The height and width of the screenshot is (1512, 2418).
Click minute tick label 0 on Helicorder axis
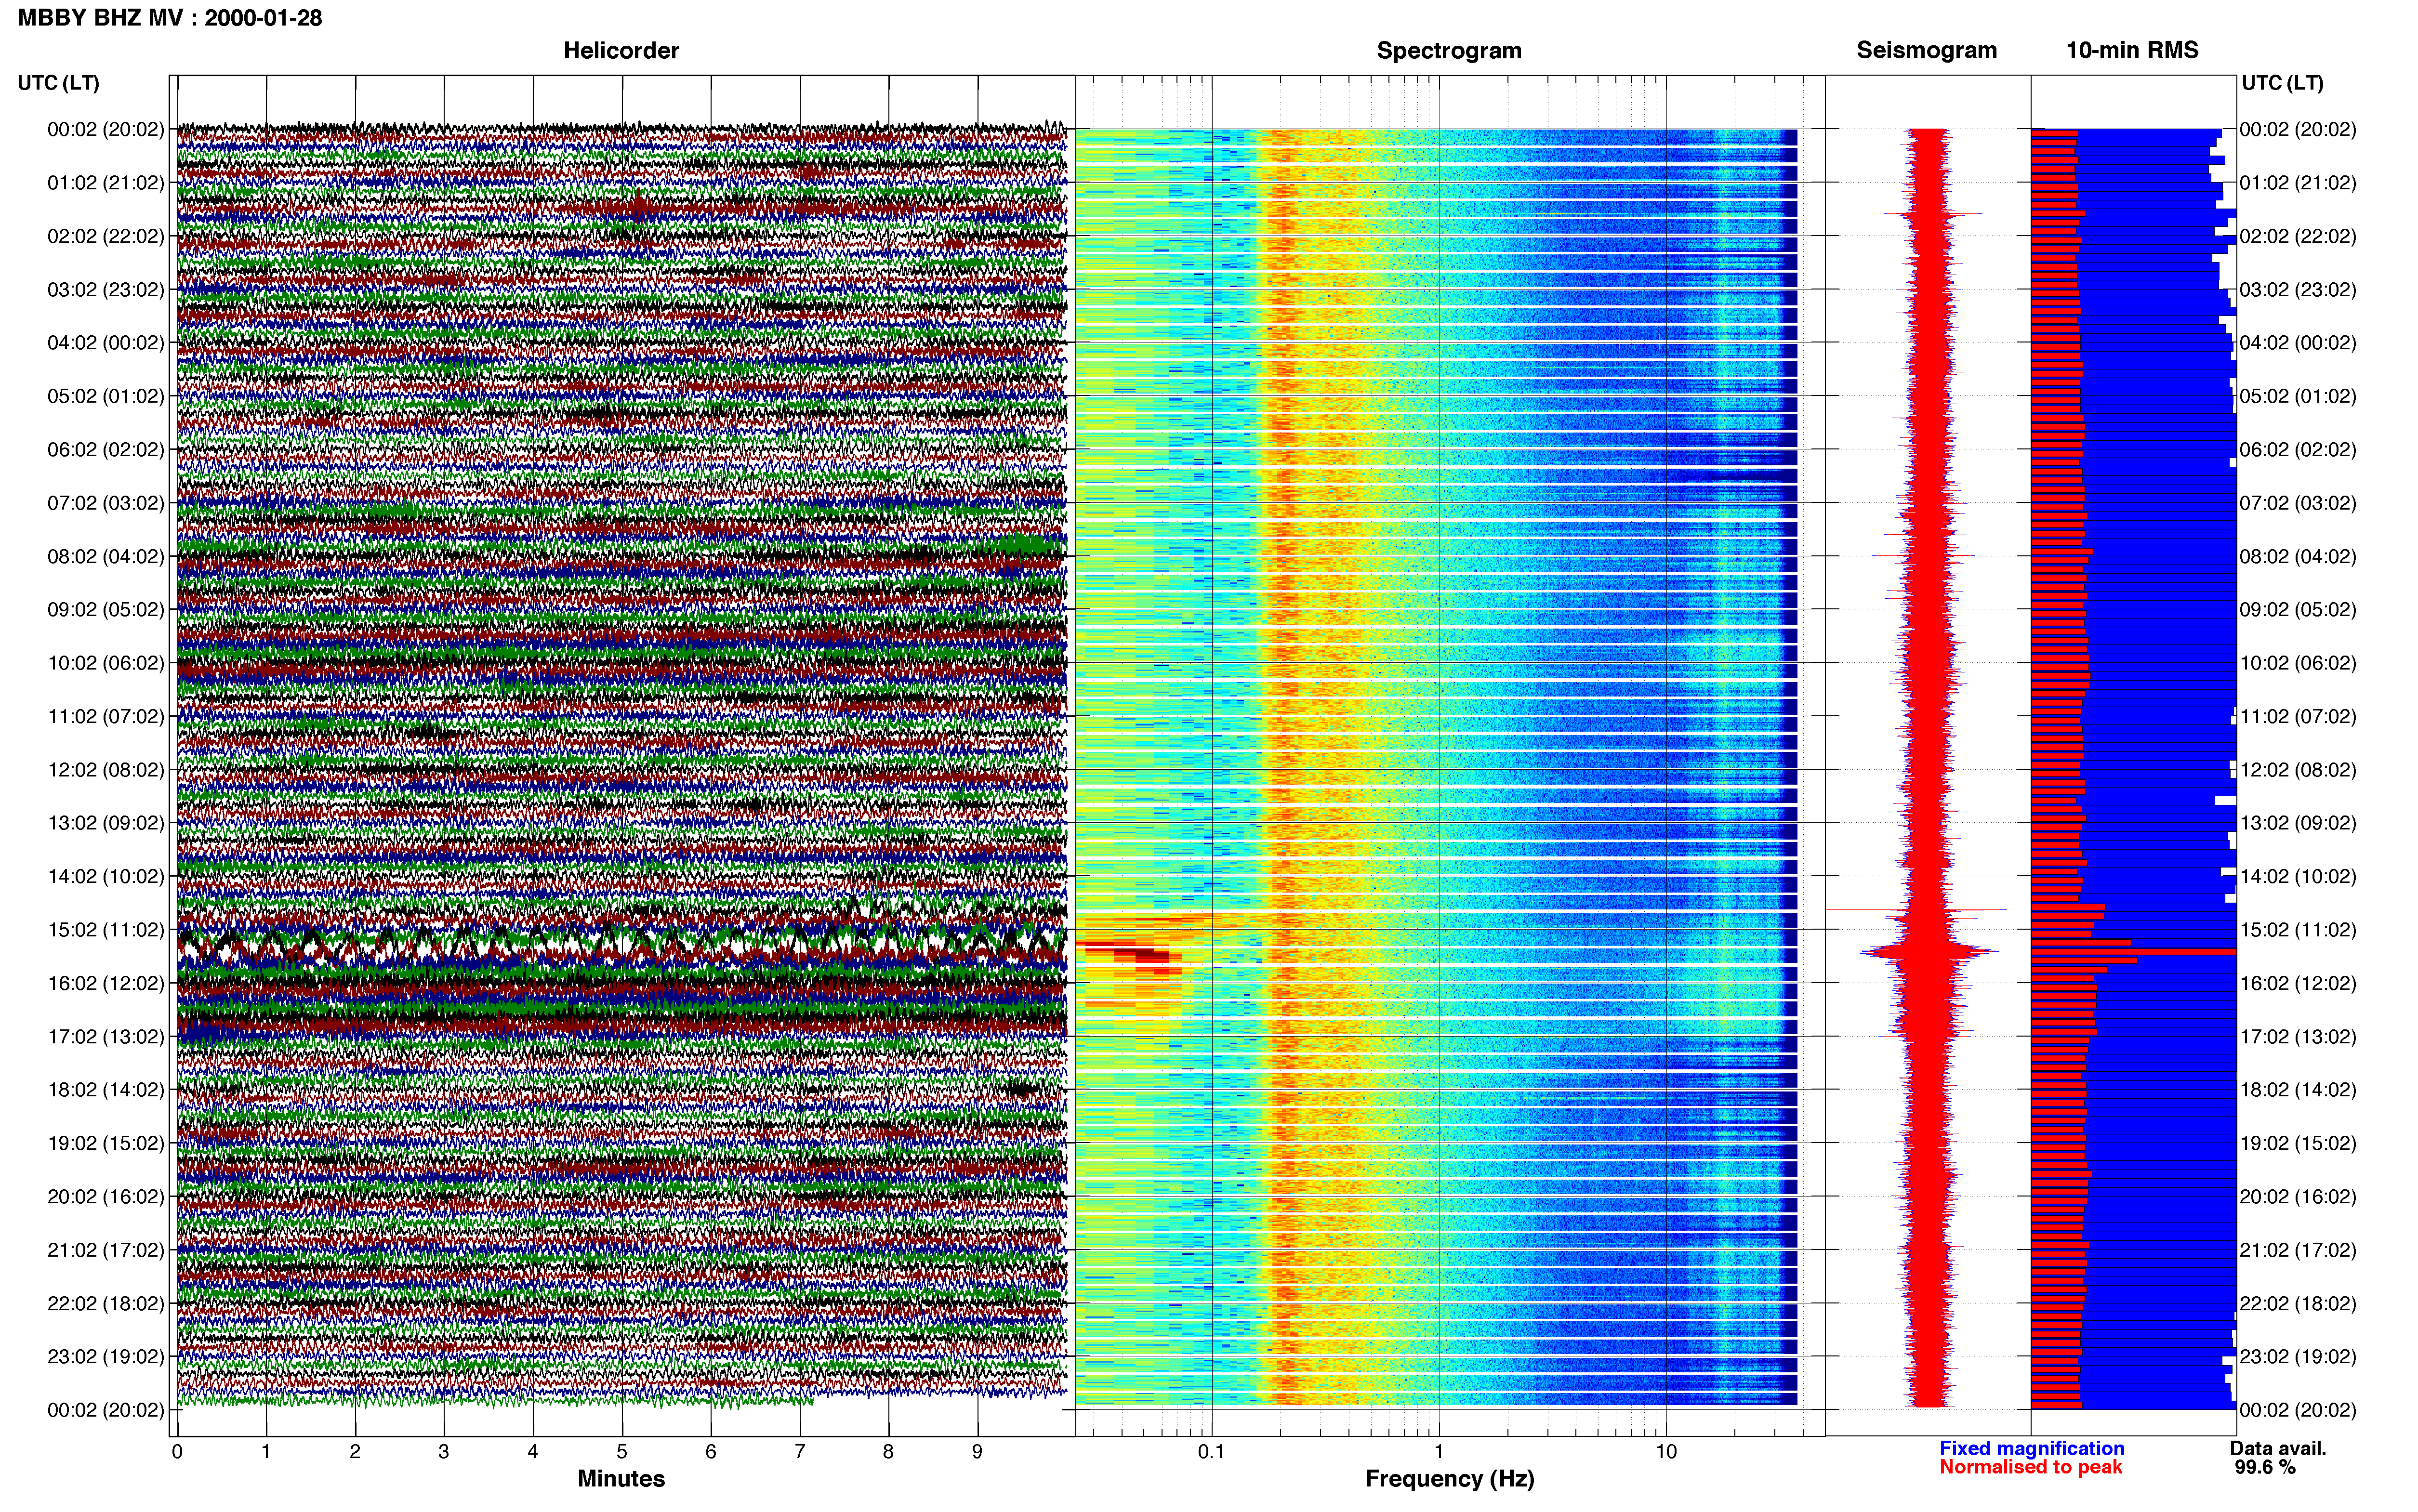tap(177, 1452)
